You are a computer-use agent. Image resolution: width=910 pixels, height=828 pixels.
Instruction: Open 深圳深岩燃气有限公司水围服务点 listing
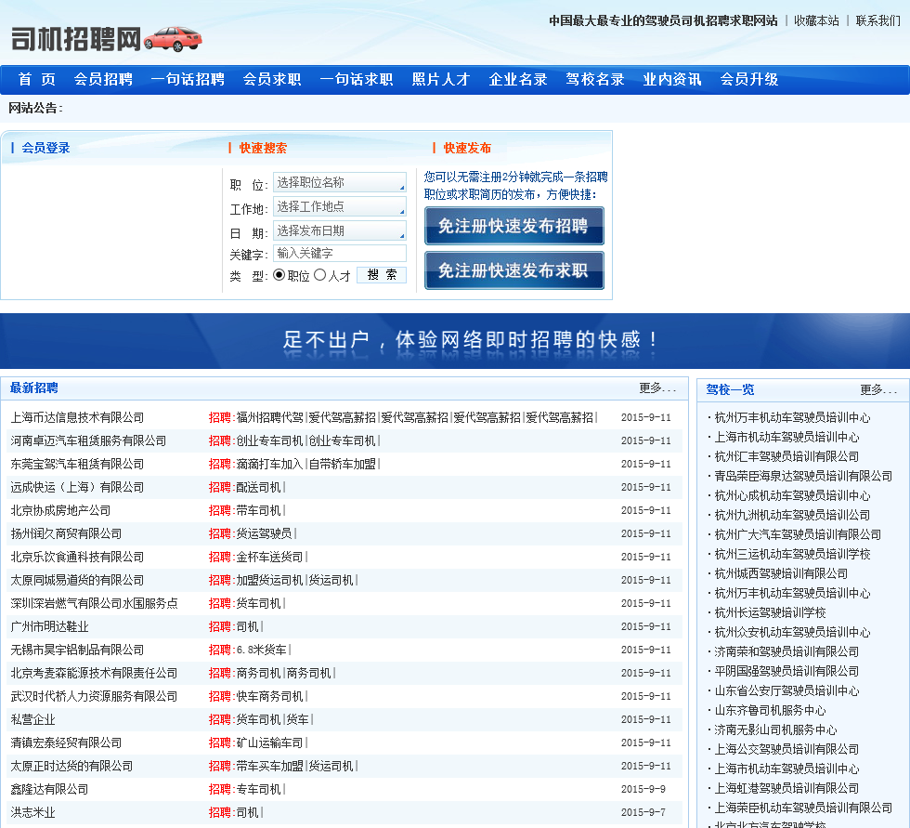[94, 603]
